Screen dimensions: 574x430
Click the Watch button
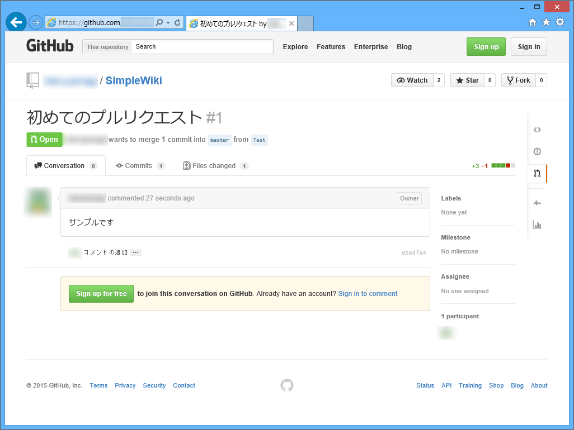pyautogui.click(x=412, y=80)
